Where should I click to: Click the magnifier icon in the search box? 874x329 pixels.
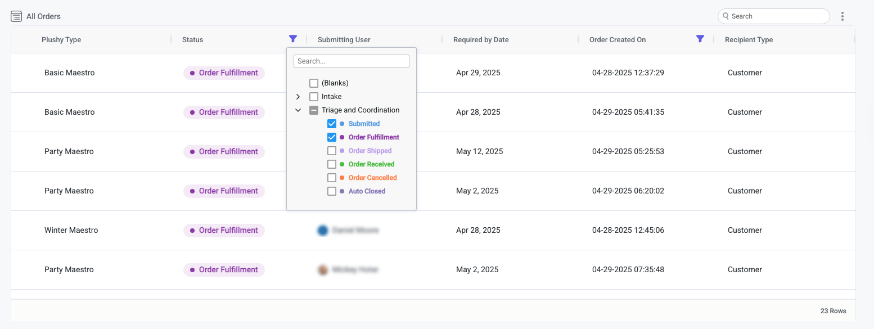(x=726, y=16)
